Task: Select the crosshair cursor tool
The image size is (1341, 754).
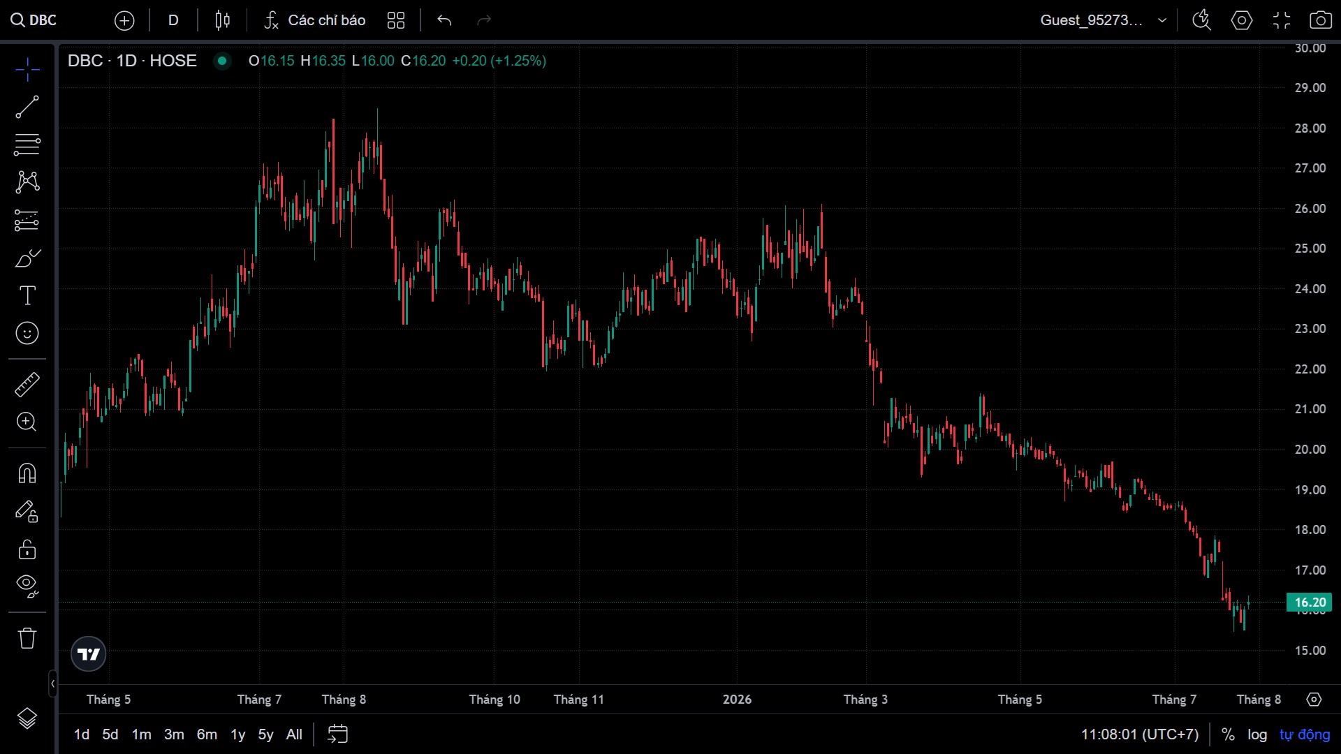Action: [x=27, y=69]
